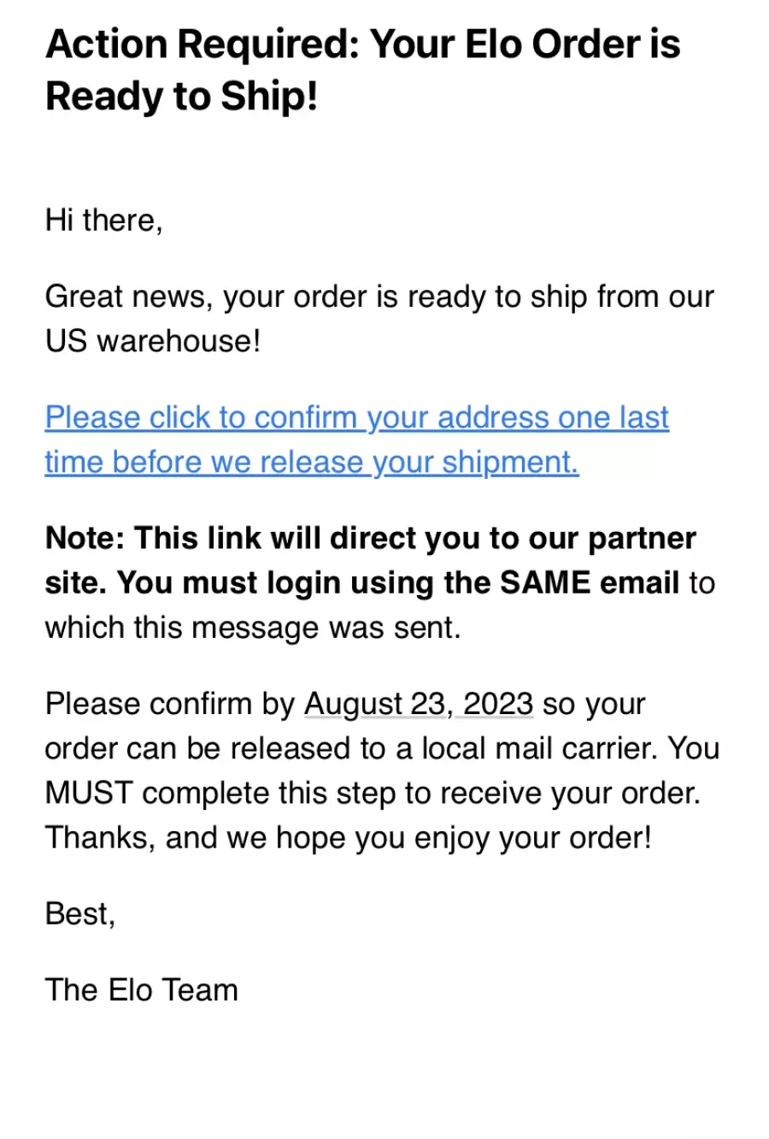
Task: Click the line 'which this message was sent.'
Action: point(253,628)
